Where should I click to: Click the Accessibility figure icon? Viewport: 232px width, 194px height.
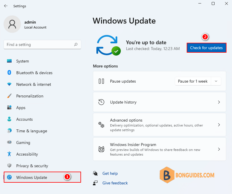click(x=9, y=154)
